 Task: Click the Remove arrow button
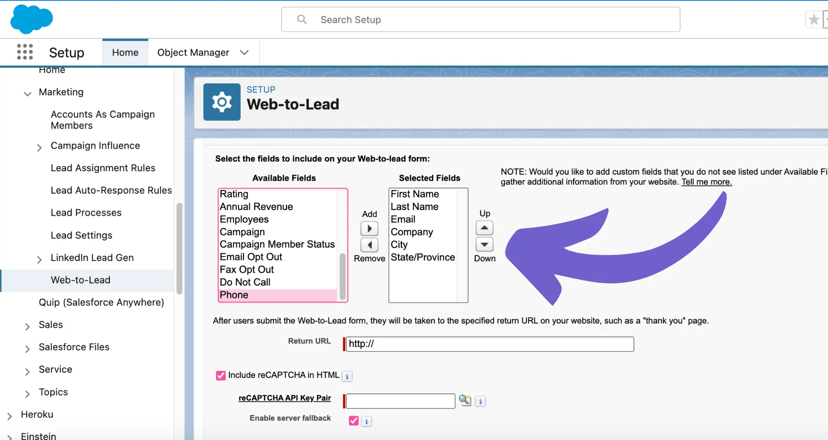pos(370,245)
